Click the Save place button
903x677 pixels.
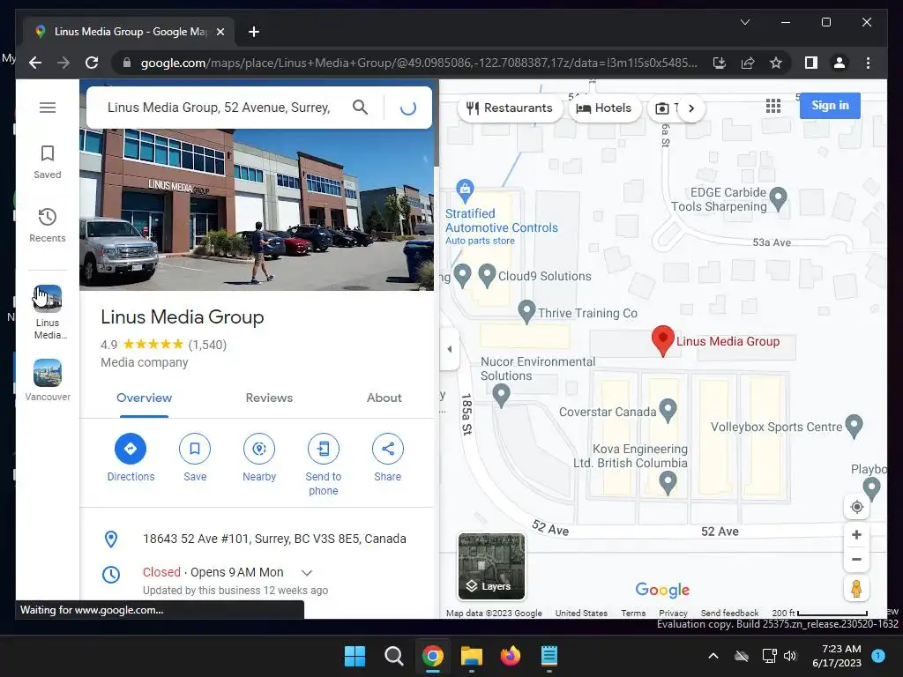[195, 458]
